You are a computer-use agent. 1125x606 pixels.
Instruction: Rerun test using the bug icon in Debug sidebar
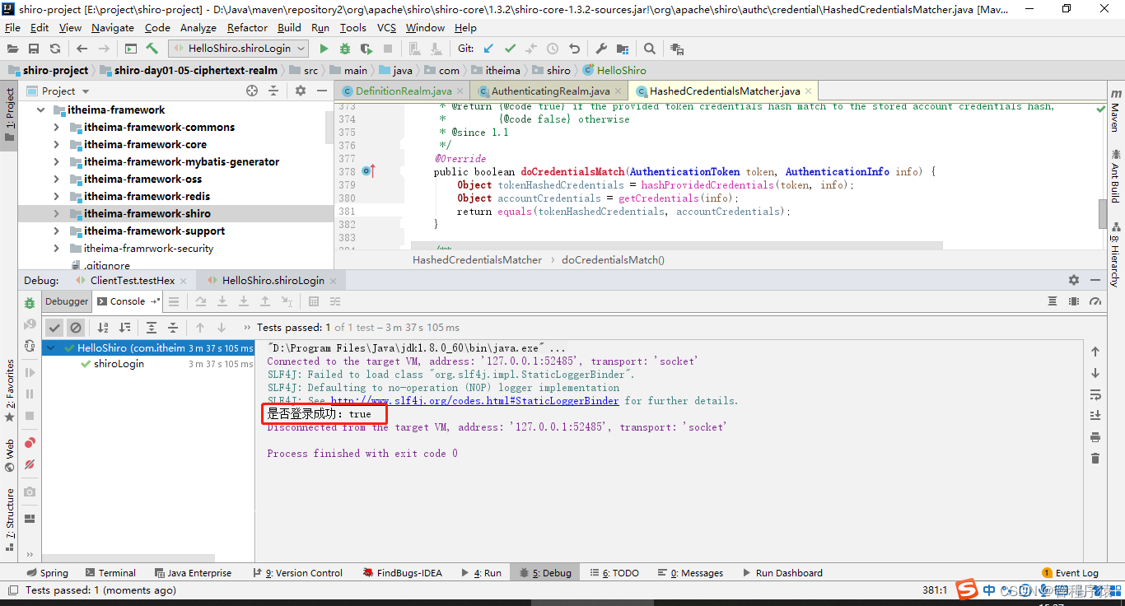[x=30, y=304]
